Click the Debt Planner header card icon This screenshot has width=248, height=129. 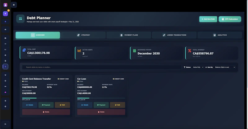(x=20, y=19)
